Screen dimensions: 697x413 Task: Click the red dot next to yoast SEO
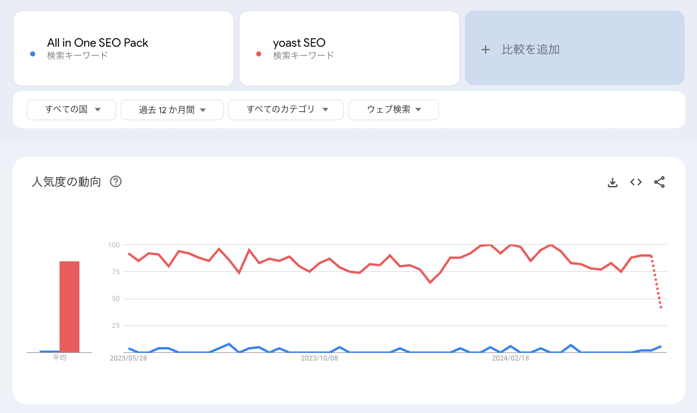[x=259, y=54]
